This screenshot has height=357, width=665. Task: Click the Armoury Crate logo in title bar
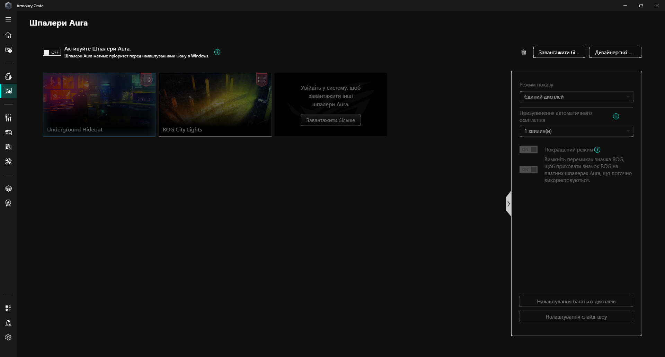[8, 6]
